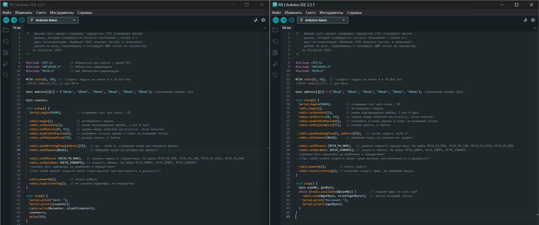This screenshot has height=225, width=539.
Task: Click 'byte counter;' line in TX editor
Action: pyautogui.click(x=37, y=100)
